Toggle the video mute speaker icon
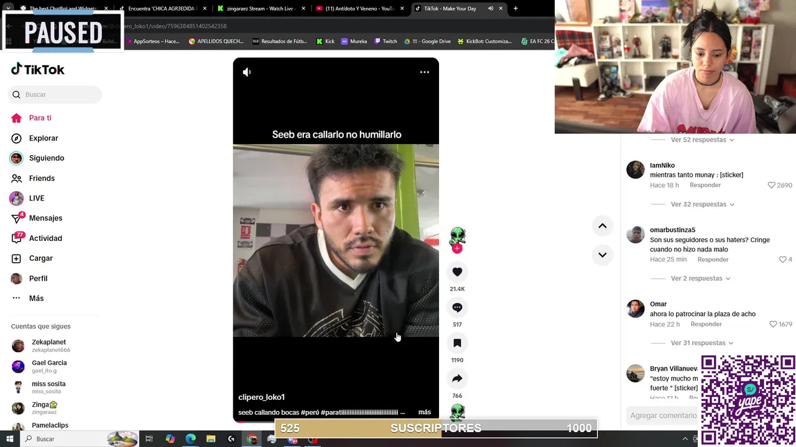 pyautogui.click(x=247, y=72)
